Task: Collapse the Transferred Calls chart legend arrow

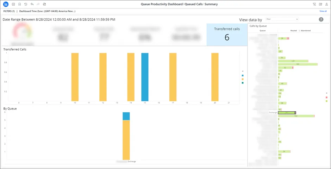Action: pyautogui.click(x=243, y=71)
